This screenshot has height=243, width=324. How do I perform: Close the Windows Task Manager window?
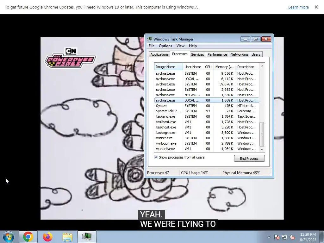coord(266,39)
